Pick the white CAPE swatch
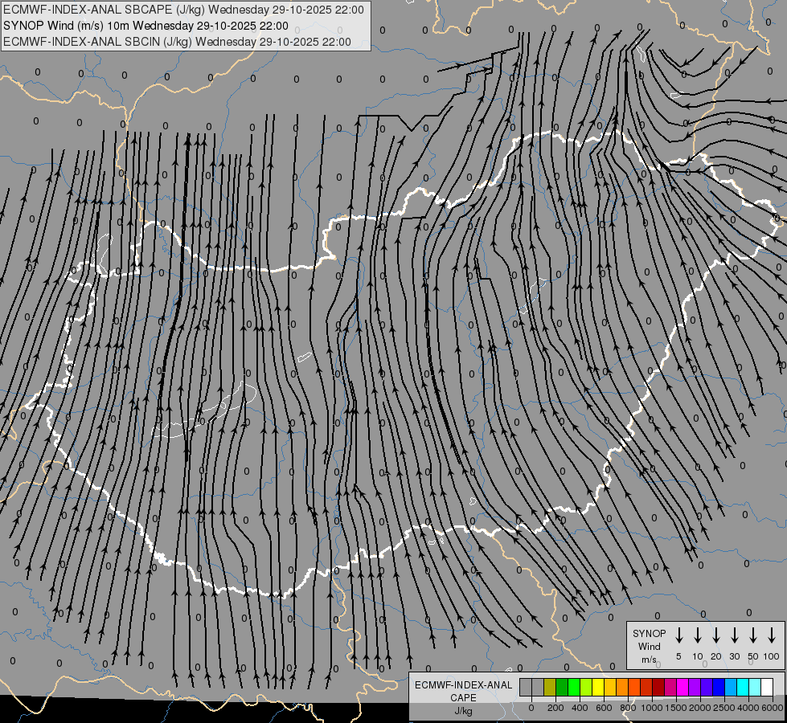 768,688
